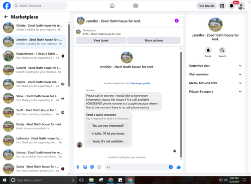Choose a GIF icon

click(x=99, y=167)
